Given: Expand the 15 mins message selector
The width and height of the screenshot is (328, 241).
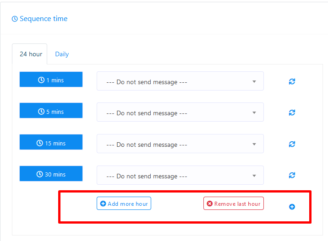Looking at the screenshot, I should (x=180, y=145).
